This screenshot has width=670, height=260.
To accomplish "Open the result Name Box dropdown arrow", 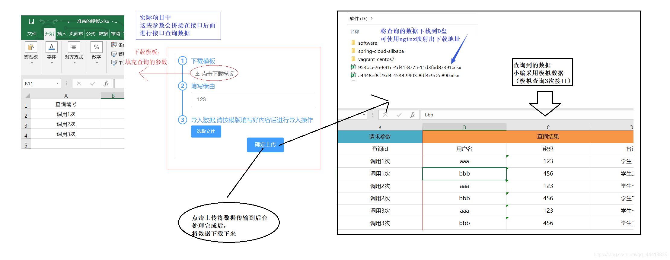I will [364, 115].
